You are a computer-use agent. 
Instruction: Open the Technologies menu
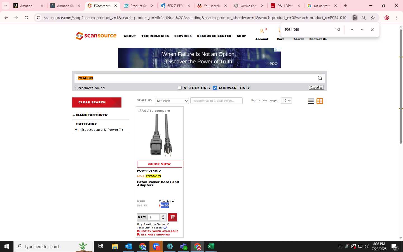click(155, 36)
